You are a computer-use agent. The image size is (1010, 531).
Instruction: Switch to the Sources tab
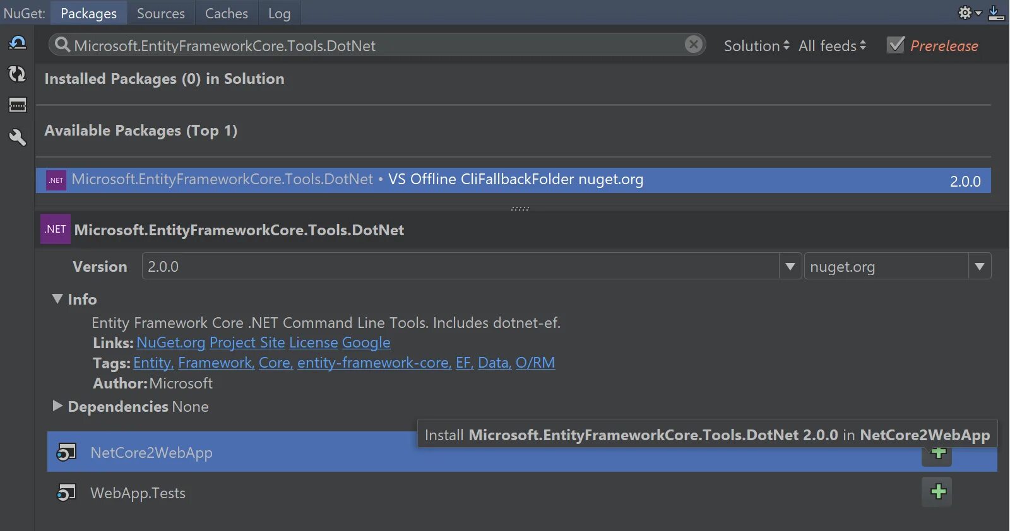pos(160,13)
